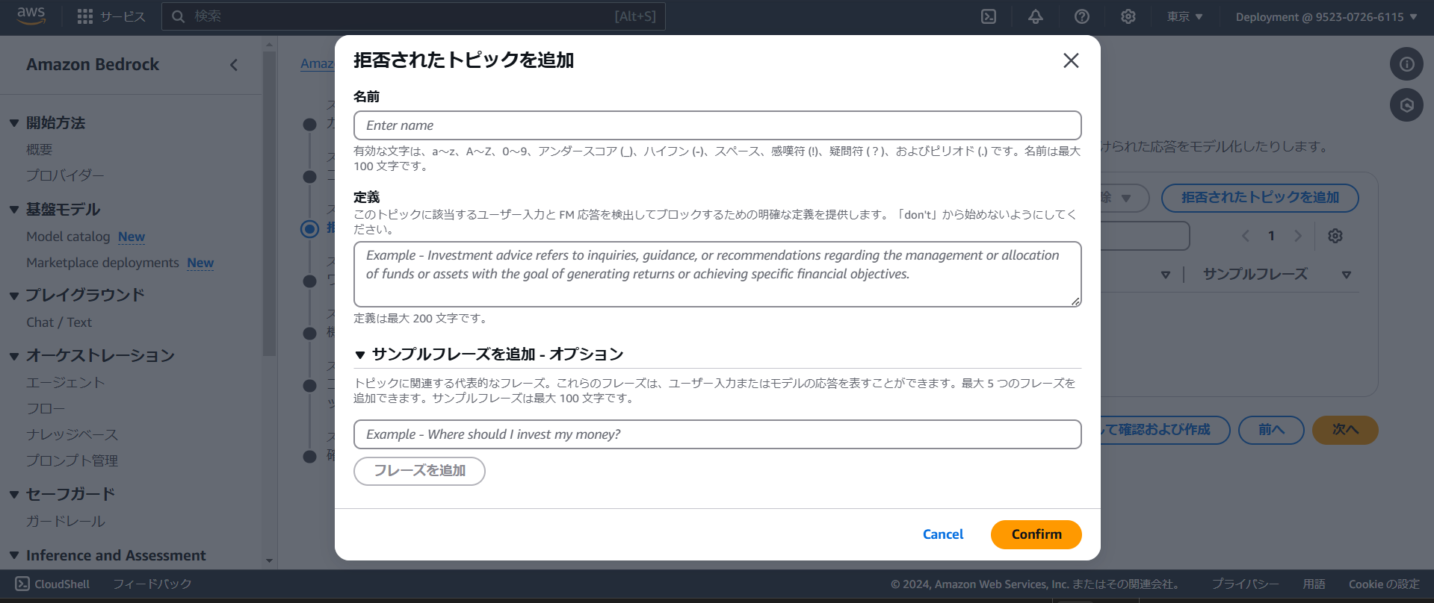Click the CloudShell icon in footer
1434x603 pixels.
pos(22,584)
